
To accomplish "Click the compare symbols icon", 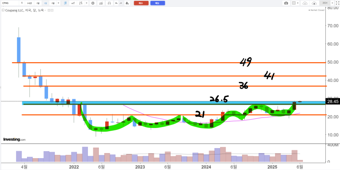I will [x=81, y=3].
